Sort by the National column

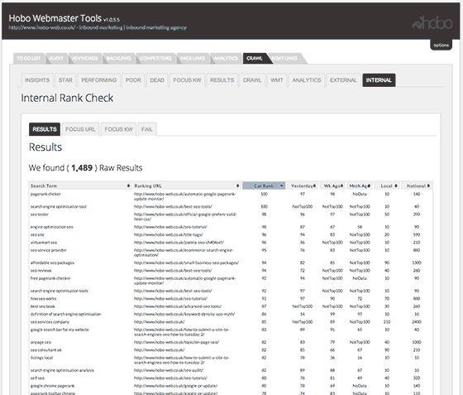click(x=418, y=185)
